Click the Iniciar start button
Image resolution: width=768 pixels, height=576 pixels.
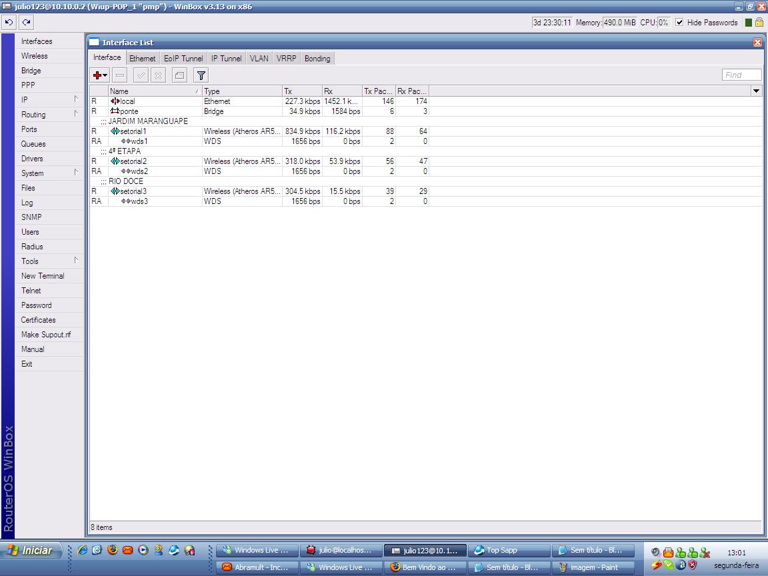coord(31,551)
